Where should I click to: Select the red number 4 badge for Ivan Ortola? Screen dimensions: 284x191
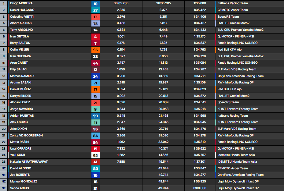pos(95,37)
